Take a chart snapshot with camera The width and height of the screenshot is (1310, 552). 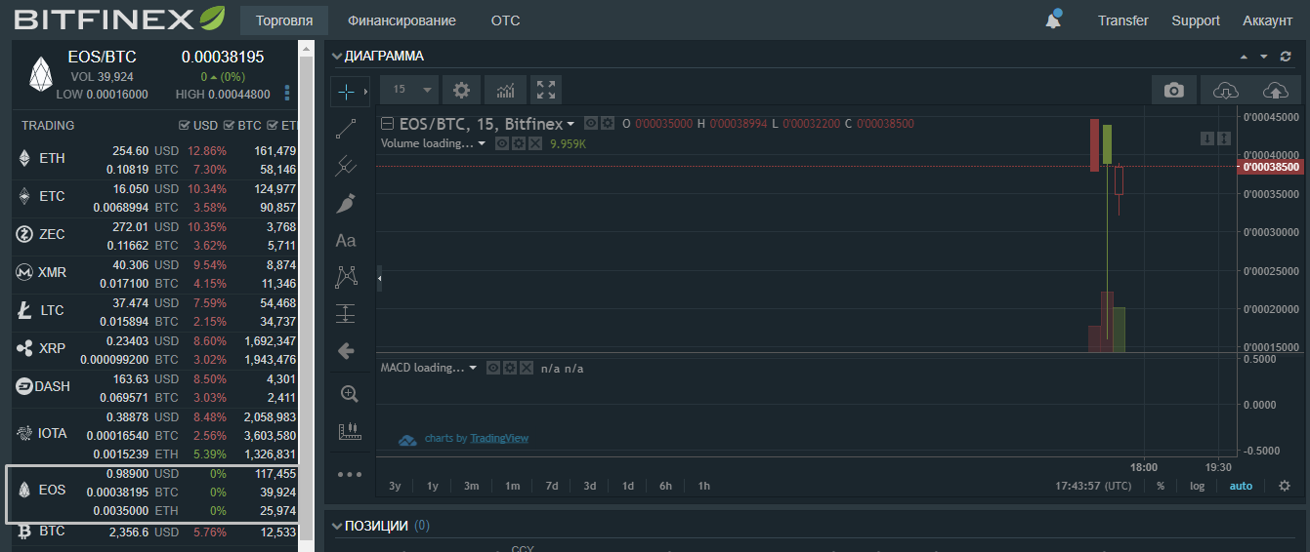[1174, 90]
